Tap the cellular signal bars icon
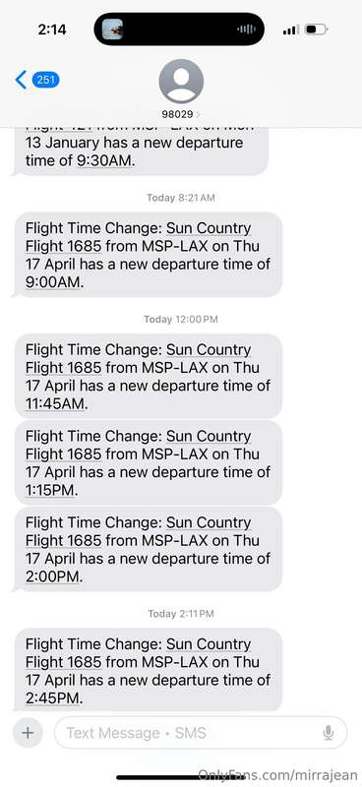The width and height of the screenshot is (362, 787). tap(290, 30)
